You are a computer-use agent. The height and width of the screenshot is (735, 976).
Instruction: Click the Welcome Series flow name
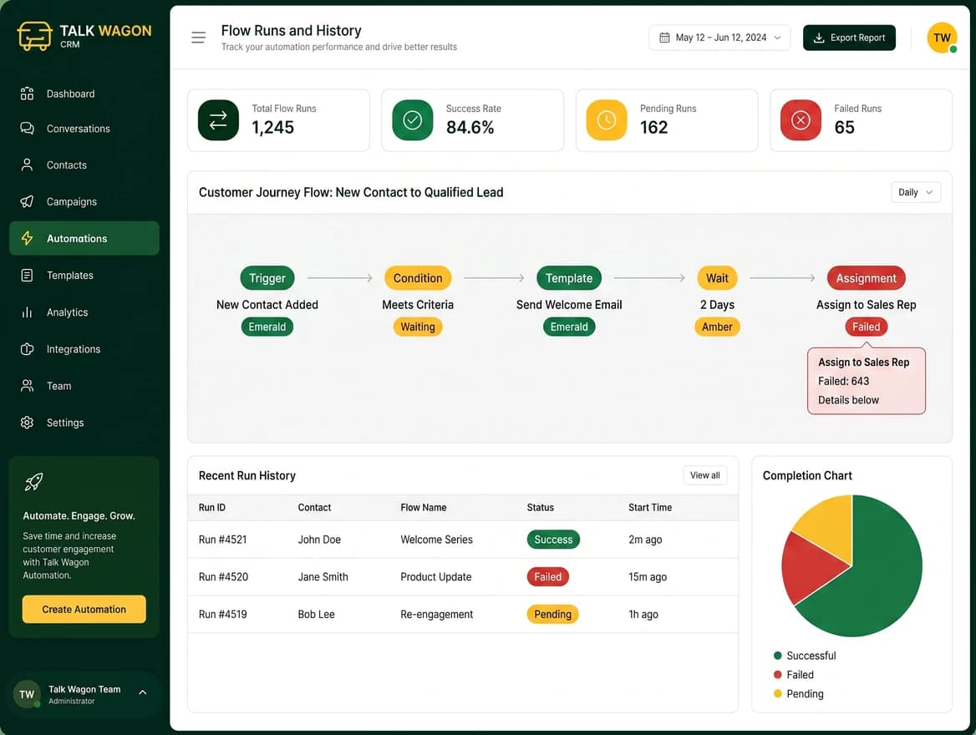(x=436, y=540)
